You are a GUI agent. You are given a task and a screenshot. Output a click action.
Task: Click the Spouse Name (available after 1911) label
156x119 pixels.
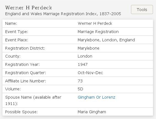[33, 100]
